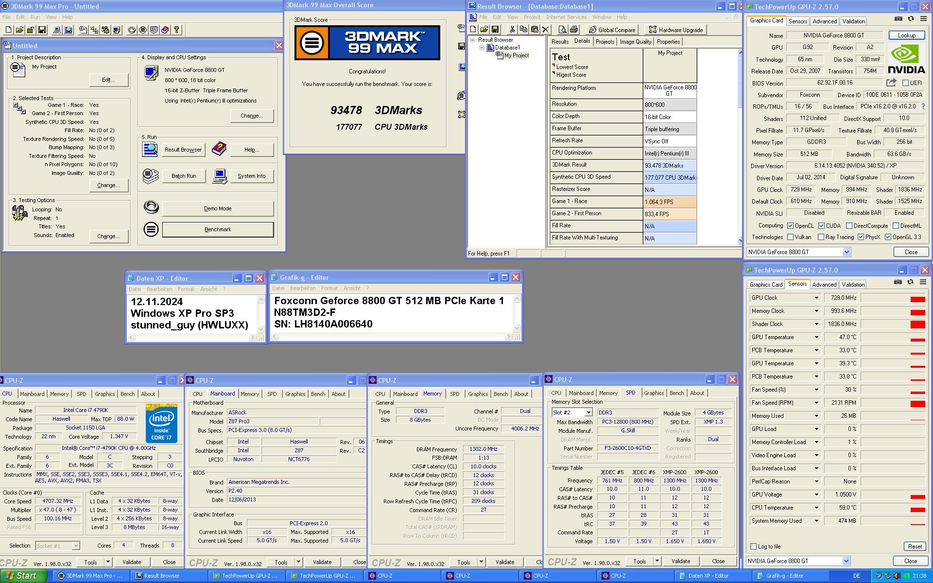Click Global Compare button in Result Browser

(x=612, y=30)
